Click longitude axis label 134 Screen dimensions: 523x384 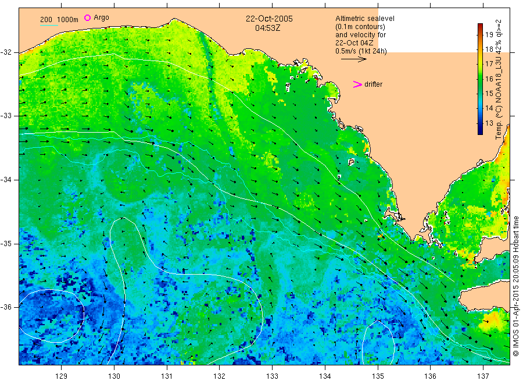coord(325,376)
